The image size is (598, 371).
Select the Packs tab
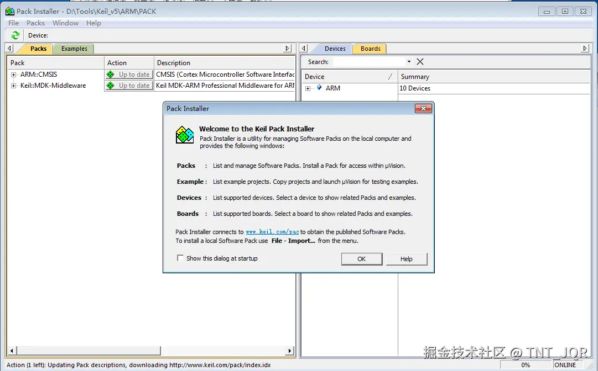click(x=38, y=49)
